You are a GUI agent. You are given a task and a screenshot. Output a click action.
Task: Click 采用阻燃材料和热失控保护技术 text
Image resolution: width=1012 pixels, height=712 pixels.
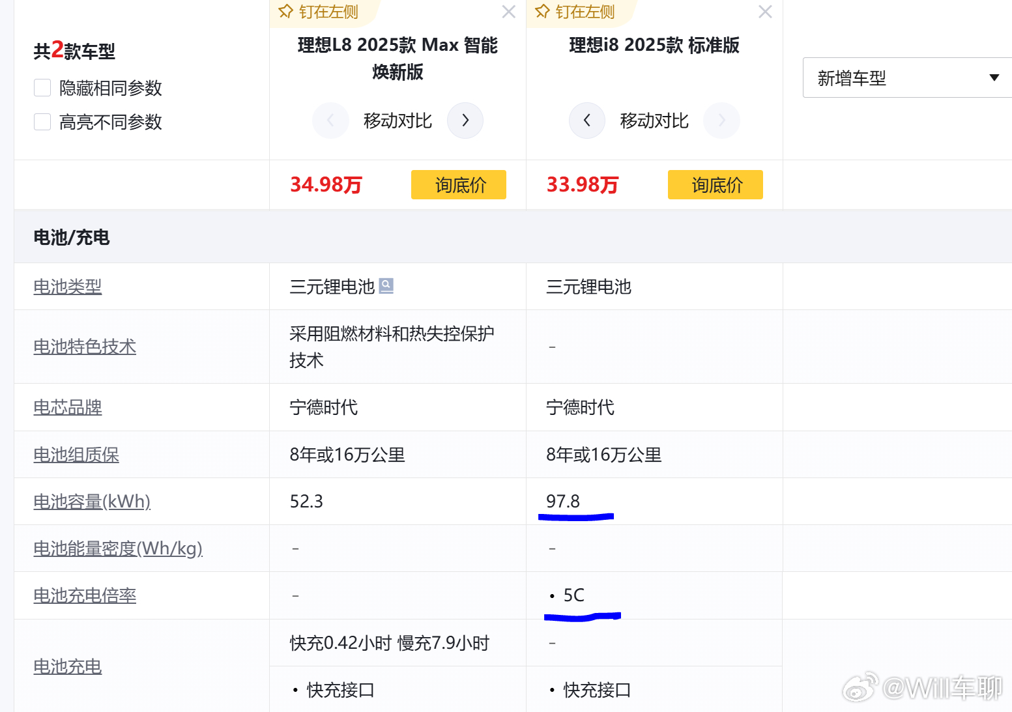pyautogui.click(x=392, y=347)
